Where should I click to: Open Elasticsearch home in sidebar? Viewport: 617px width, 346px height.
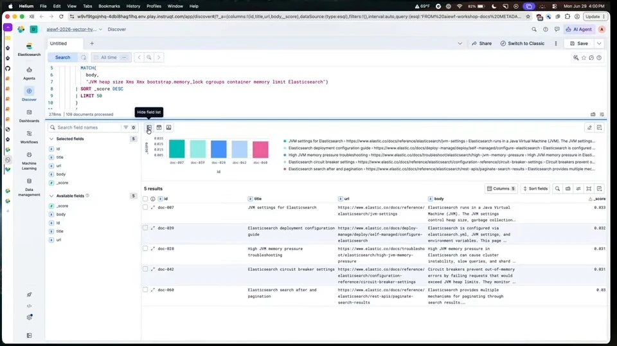click(x=29, y=50)
